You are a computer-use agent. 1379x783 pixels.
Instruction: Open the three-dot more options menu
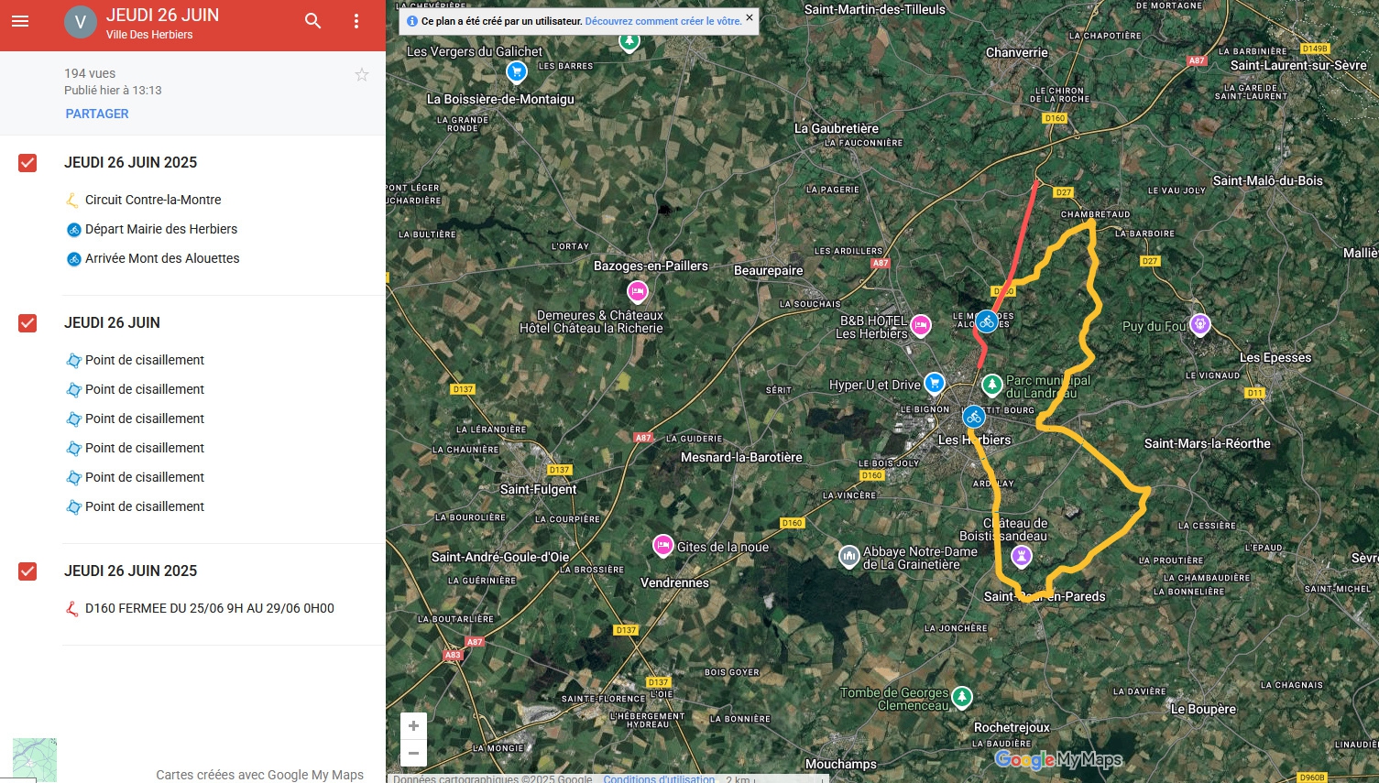[x=356, y=21]
